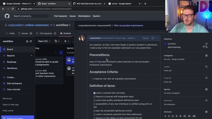Star the workflow workspace
Image resolution: width=212 pixels, height=119 pixels.
[x=27, y=41]
